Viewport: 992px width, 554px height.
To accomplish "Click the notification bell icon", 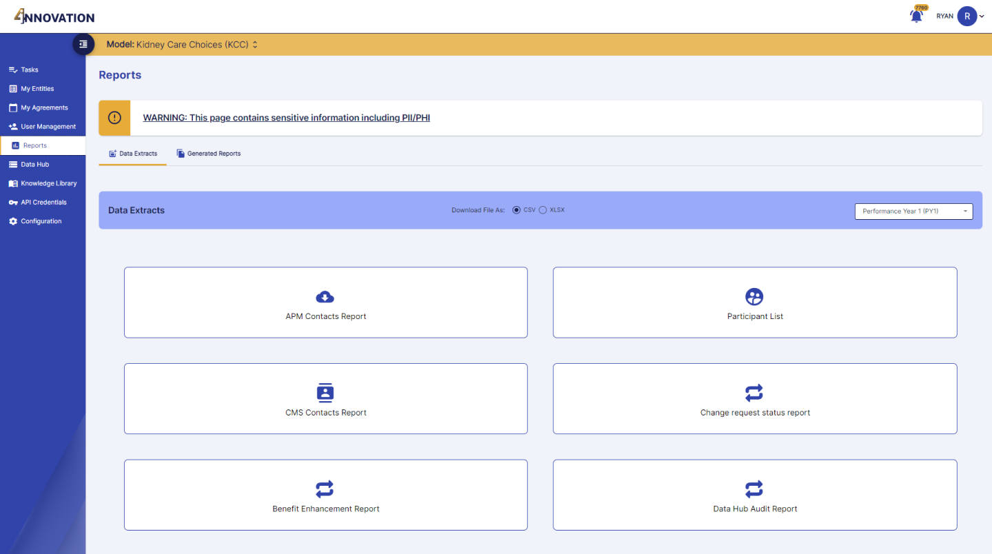I will tap(916, 17).
